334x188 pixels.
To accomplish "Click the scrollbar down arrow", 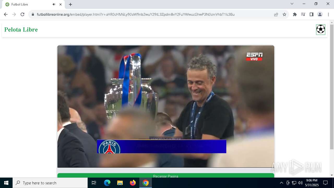I will (332, 175).
